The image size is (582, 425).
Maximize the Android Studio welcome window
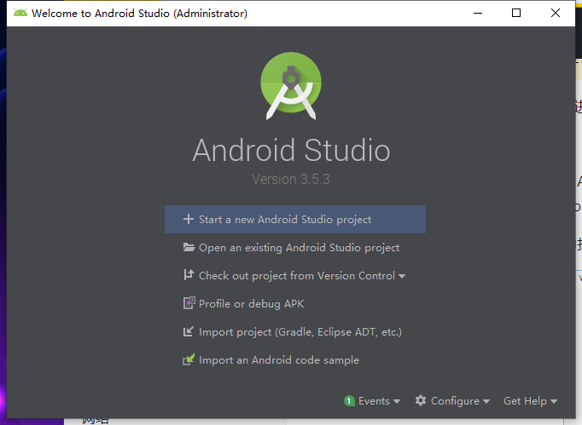point(516,13)
